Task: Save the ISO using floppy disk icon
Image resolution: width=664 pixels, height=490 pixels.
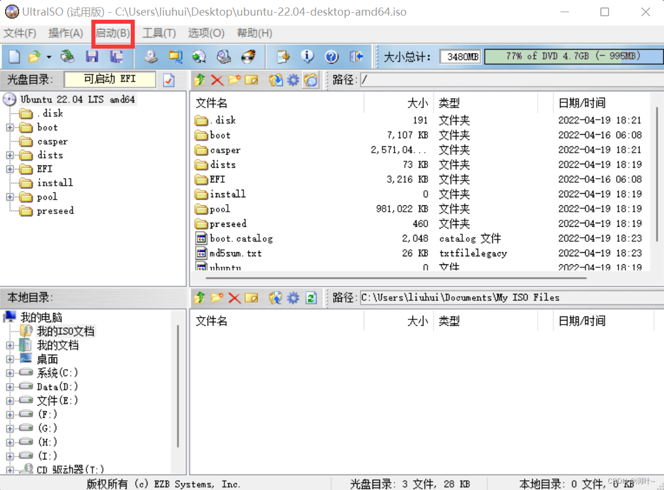Action: point(92,56)
